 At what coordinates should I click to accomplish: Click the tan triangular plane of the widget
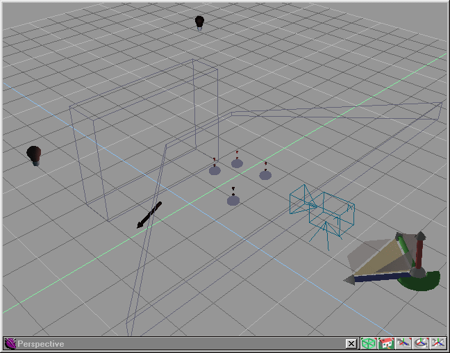(382, 260)
